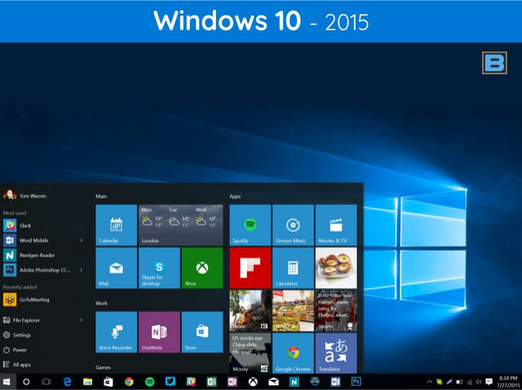This screenshot has width=522, height=390.
Task: Click the Apps group header
Action: (x=235, y=196)
